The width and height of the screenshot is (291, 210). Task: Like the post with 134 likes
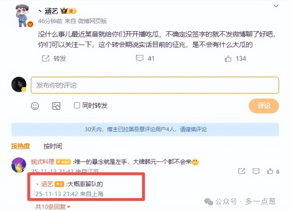(228, 59)
